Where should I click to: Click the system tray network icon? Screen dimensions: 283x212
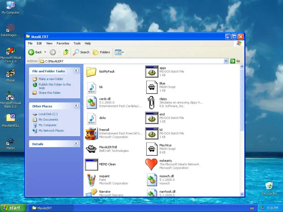tap(263, 208)
